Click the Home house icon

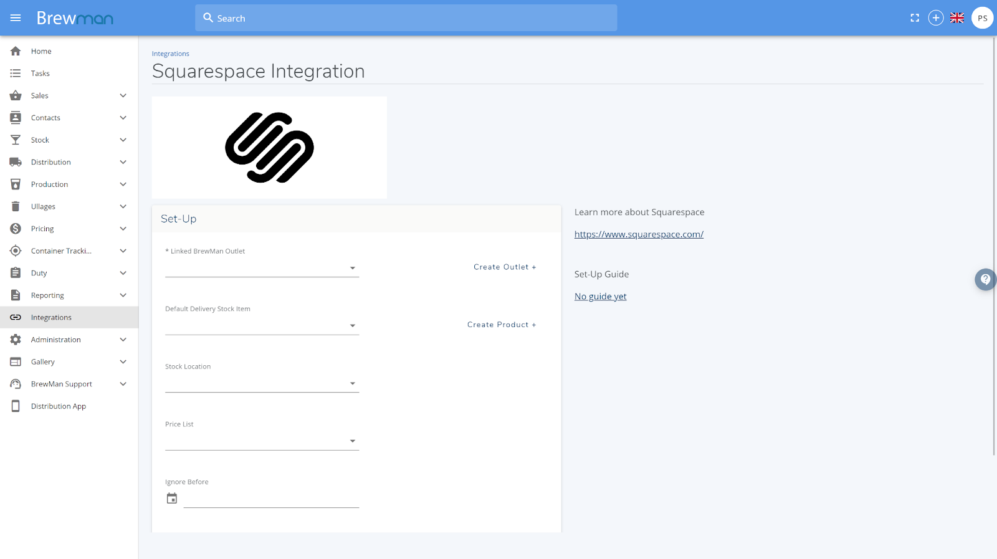pos(16,51)
